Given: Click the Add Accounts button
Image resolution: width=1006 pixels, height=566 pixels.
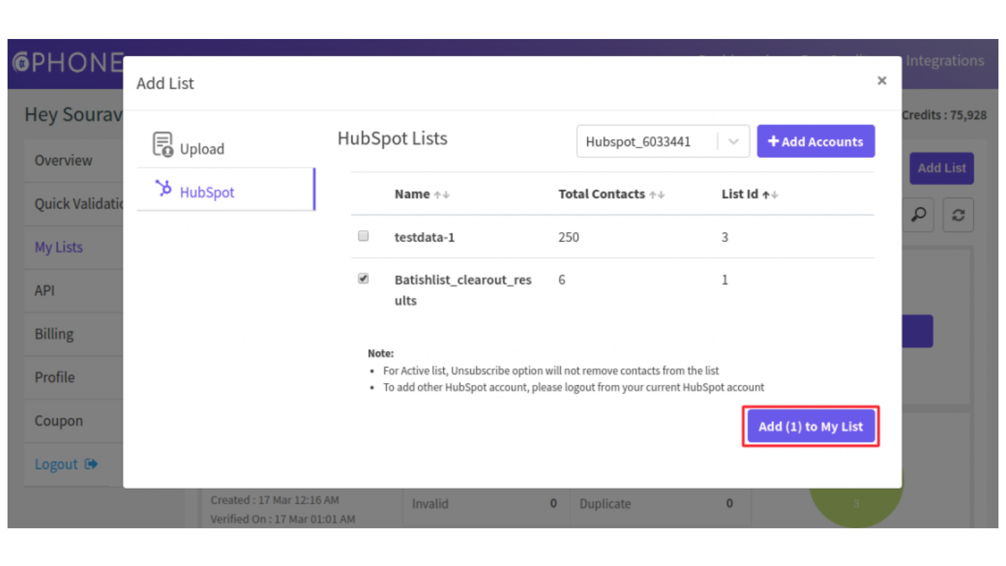Looking at the screenshot, I should click(815, 141).
